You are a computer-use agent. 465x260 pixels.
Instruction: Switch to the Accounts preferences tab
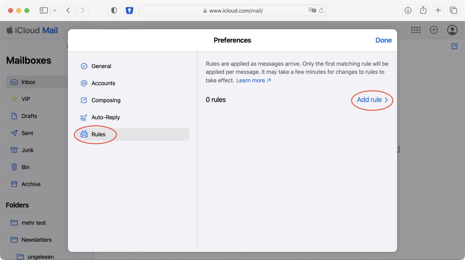[x=103, y=83]
